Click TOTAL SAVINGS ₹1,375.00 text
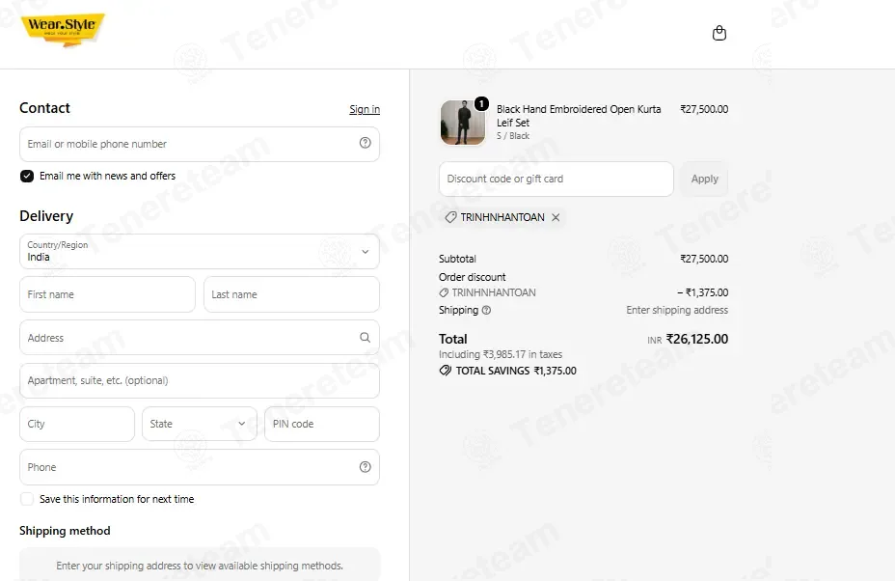 [x=516, y=371]
